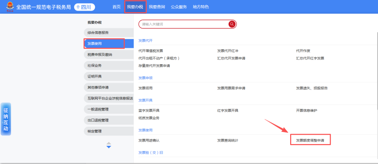Click the blue down arrow in sidebar scroller
Viewport: 378px width, 164px height.
pos(109,147)
